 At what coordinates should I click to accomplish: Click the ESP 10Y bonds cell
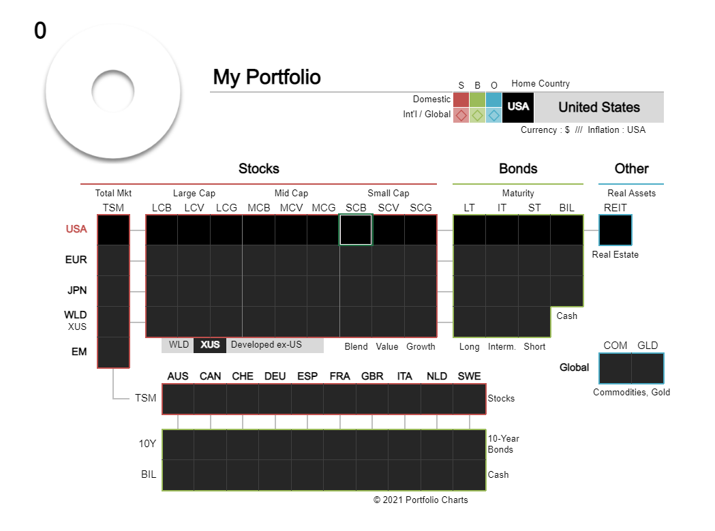click(x=307, y=445)
